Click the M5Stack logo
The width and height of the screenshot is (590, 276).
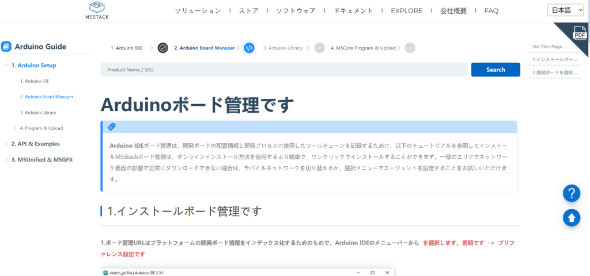click(97, 10)
